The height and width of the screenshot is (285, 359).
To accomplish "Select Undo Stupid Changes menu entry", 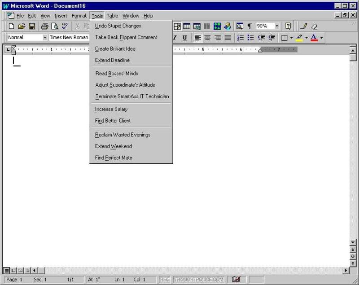I will (x=118, y=26).
